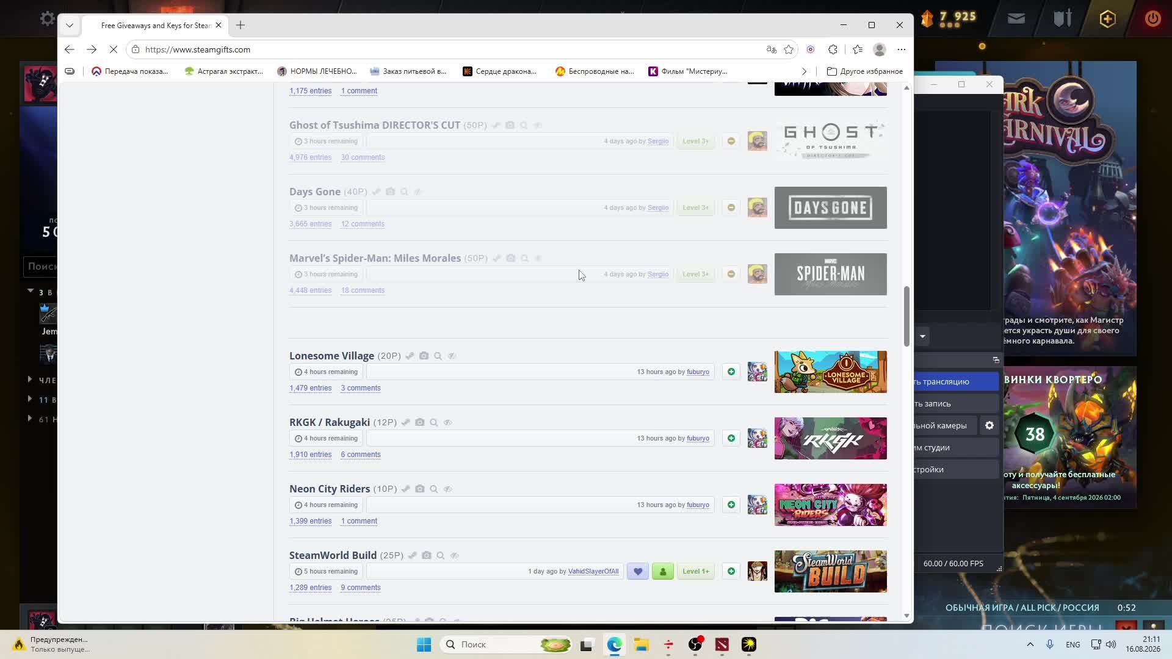The image size is (1172, 659).
Task: Collapse the first Dota friends list group
Action: point(31,291)
